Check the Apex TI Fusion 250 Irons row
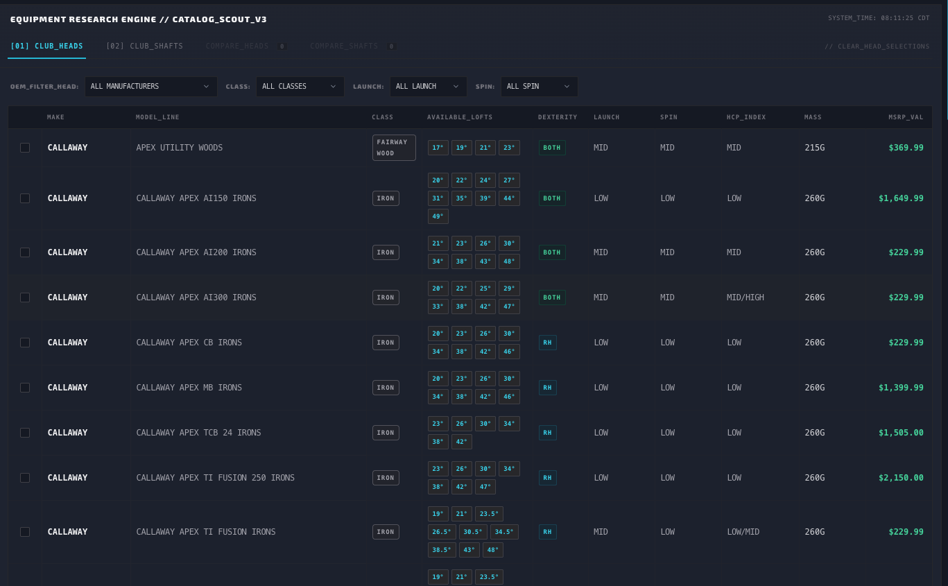This screenshot has height=586, width=948. pyautogui.click(x=25, y=478)
